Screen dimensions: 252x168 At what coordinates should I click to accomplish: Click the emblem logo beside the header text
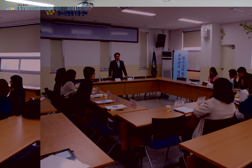(x=50, y=13)
